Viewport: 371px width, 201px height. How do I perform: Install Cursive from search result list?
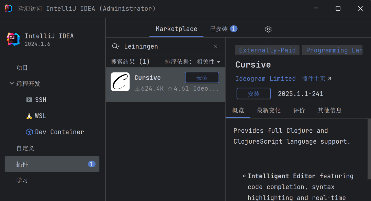click(202, 78)
